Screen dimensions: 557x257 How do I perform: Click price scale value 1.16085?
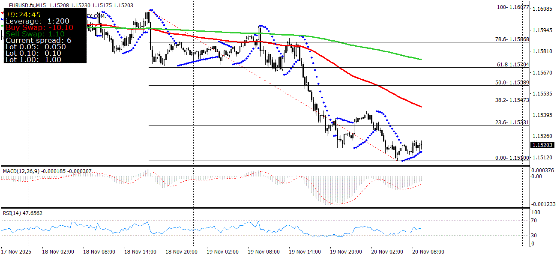tap(542, 9)
